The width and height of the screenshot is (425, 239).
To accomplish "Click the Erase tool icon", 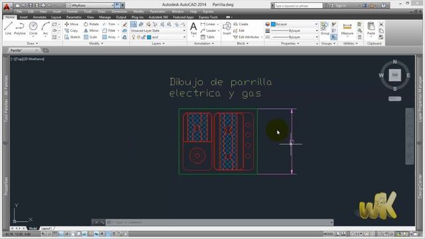I will [x=125, y=24].
